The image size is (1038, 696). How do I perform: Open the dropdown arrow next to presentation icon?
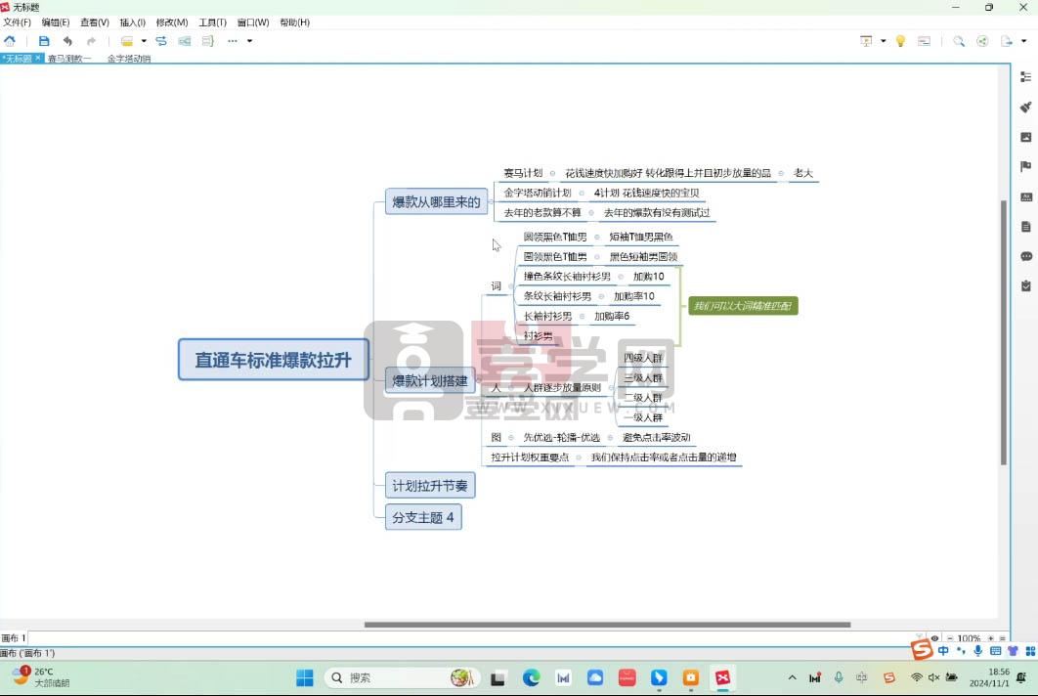coord(883,41)
